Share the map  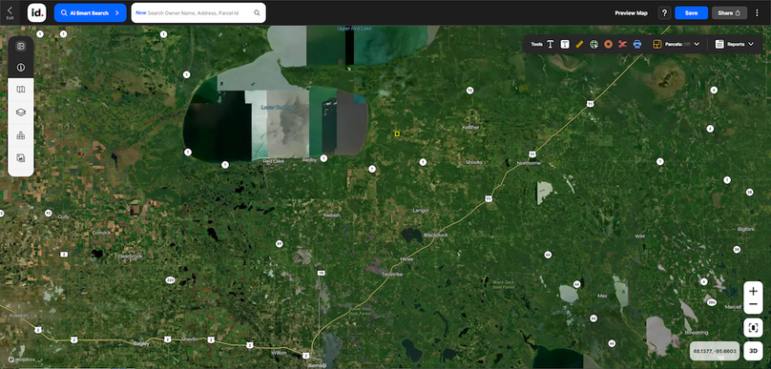pos(729,13)
